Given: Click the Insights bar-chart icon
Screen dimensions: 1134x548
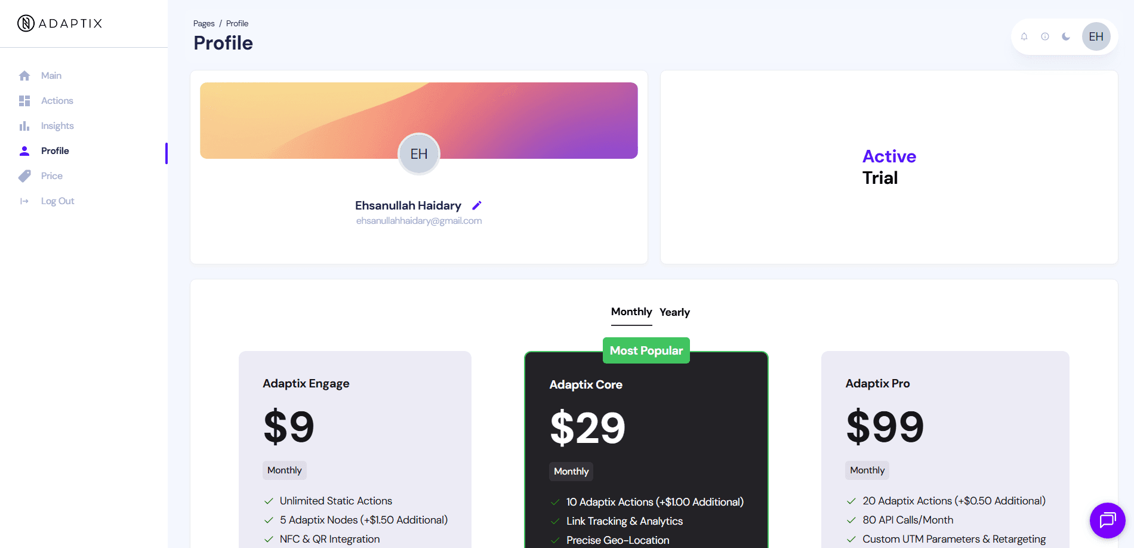Looking at the screenshot, I should click(x=24, y=125).
